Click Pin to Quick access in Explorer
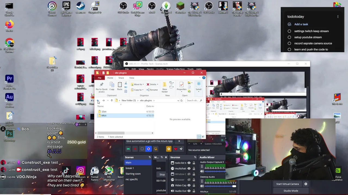Viewport: 348px width, 195px height. click(x=101, y=87)
